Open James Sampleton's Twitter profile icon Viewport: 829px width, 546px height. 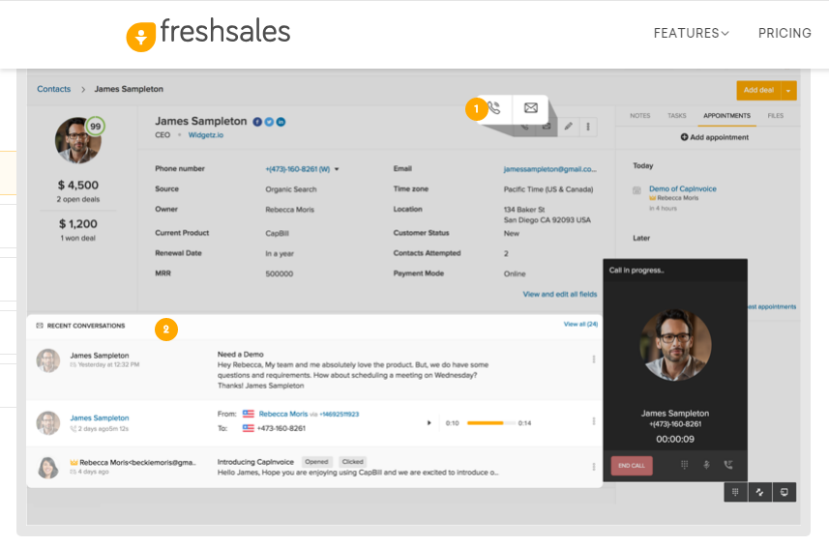pyautogui.click(x=269, y=122)
